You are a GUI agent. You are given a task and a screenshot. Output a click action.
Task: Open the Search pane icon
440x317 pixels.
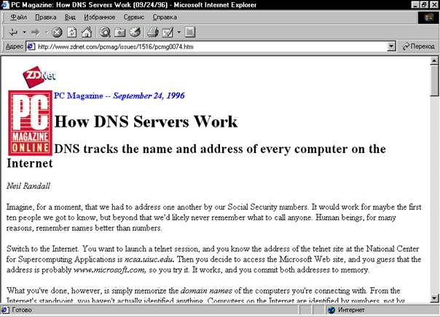106,32
